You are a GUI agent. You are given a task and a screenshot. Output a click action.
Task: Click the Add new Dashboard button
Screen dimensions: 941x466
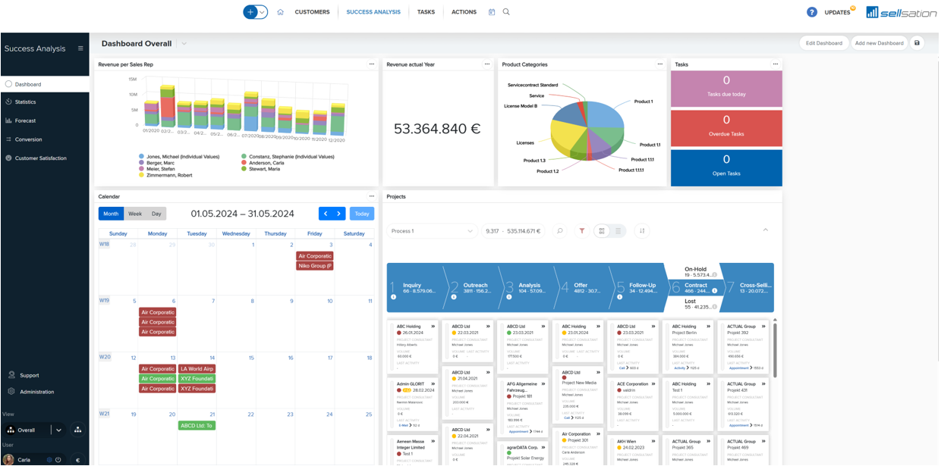pos(879,43)
